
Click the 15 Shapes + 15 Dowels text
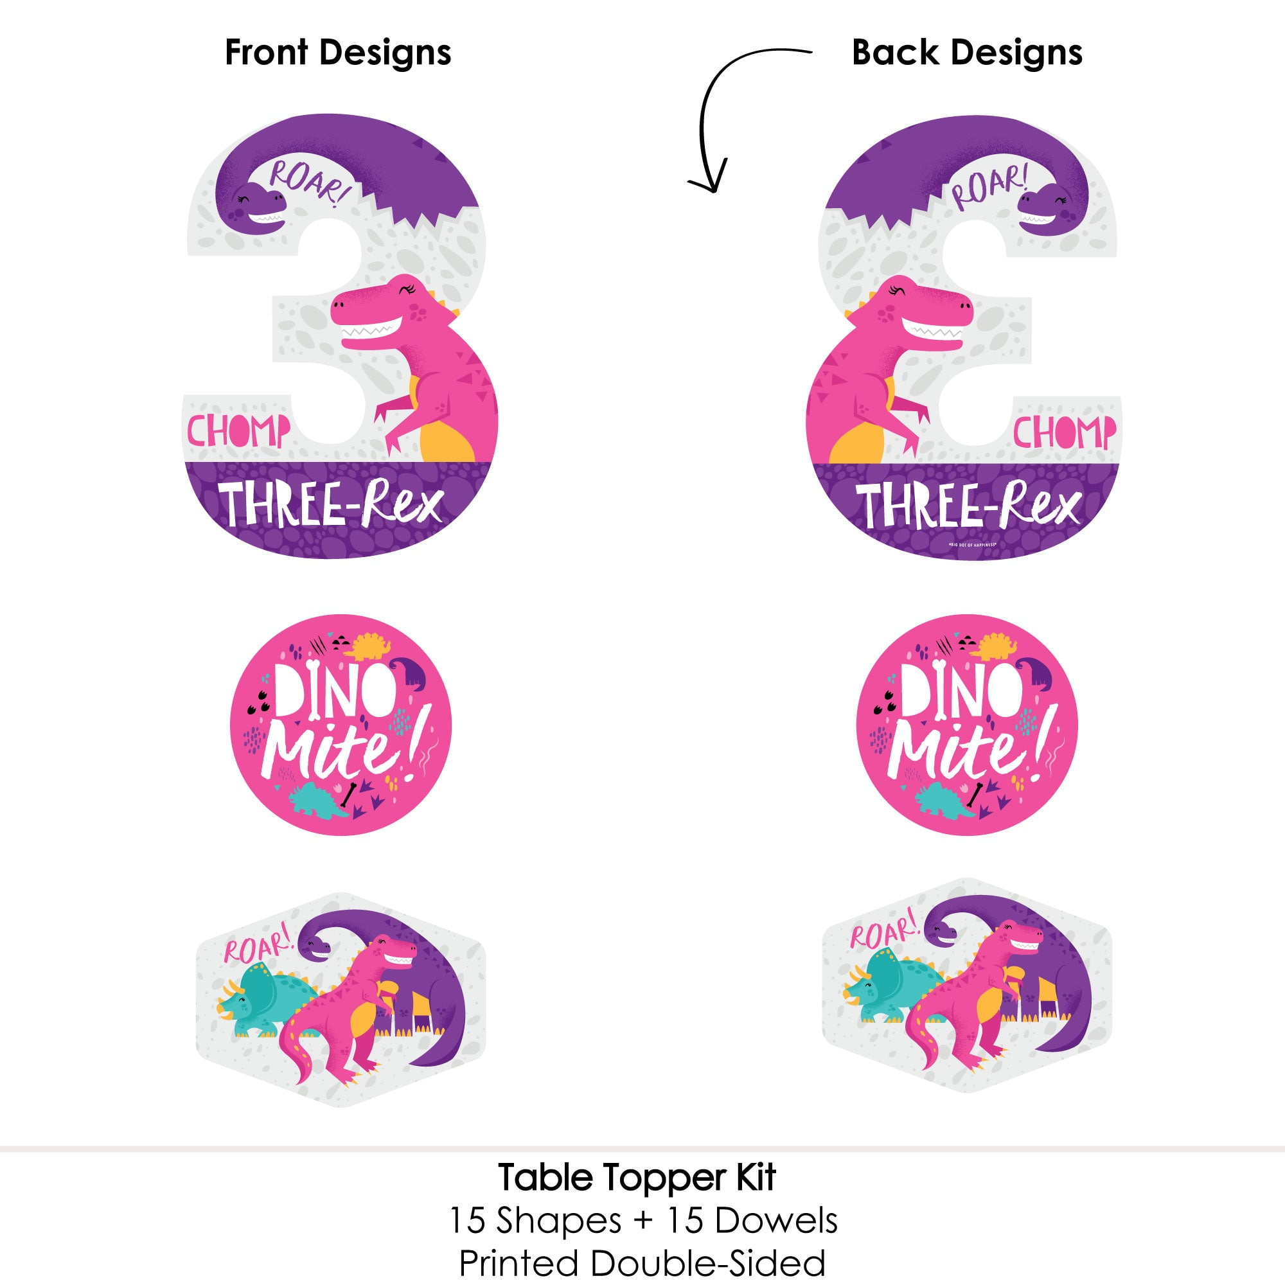pos(643,1221)
